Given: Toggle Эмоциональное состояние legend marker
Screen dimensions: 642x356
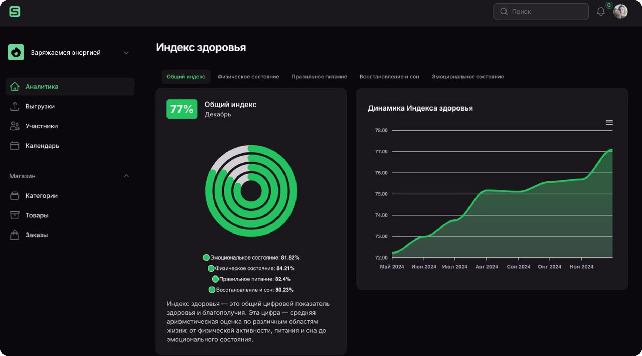Looking at the screenshot, I should coord(206,257).
